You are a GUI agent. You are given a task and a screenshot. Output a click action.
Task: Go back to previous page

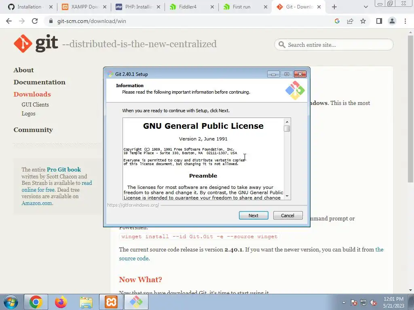9,21
